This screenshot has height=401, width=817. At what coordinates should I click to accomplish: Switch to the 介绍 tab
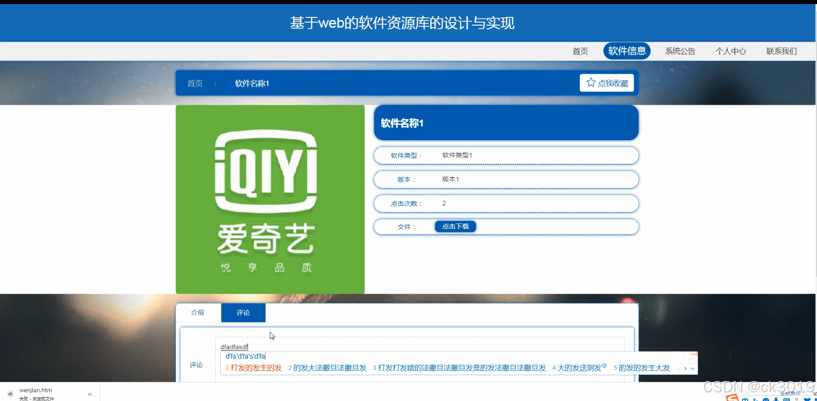pyautogui.click(x=198, y=313)
